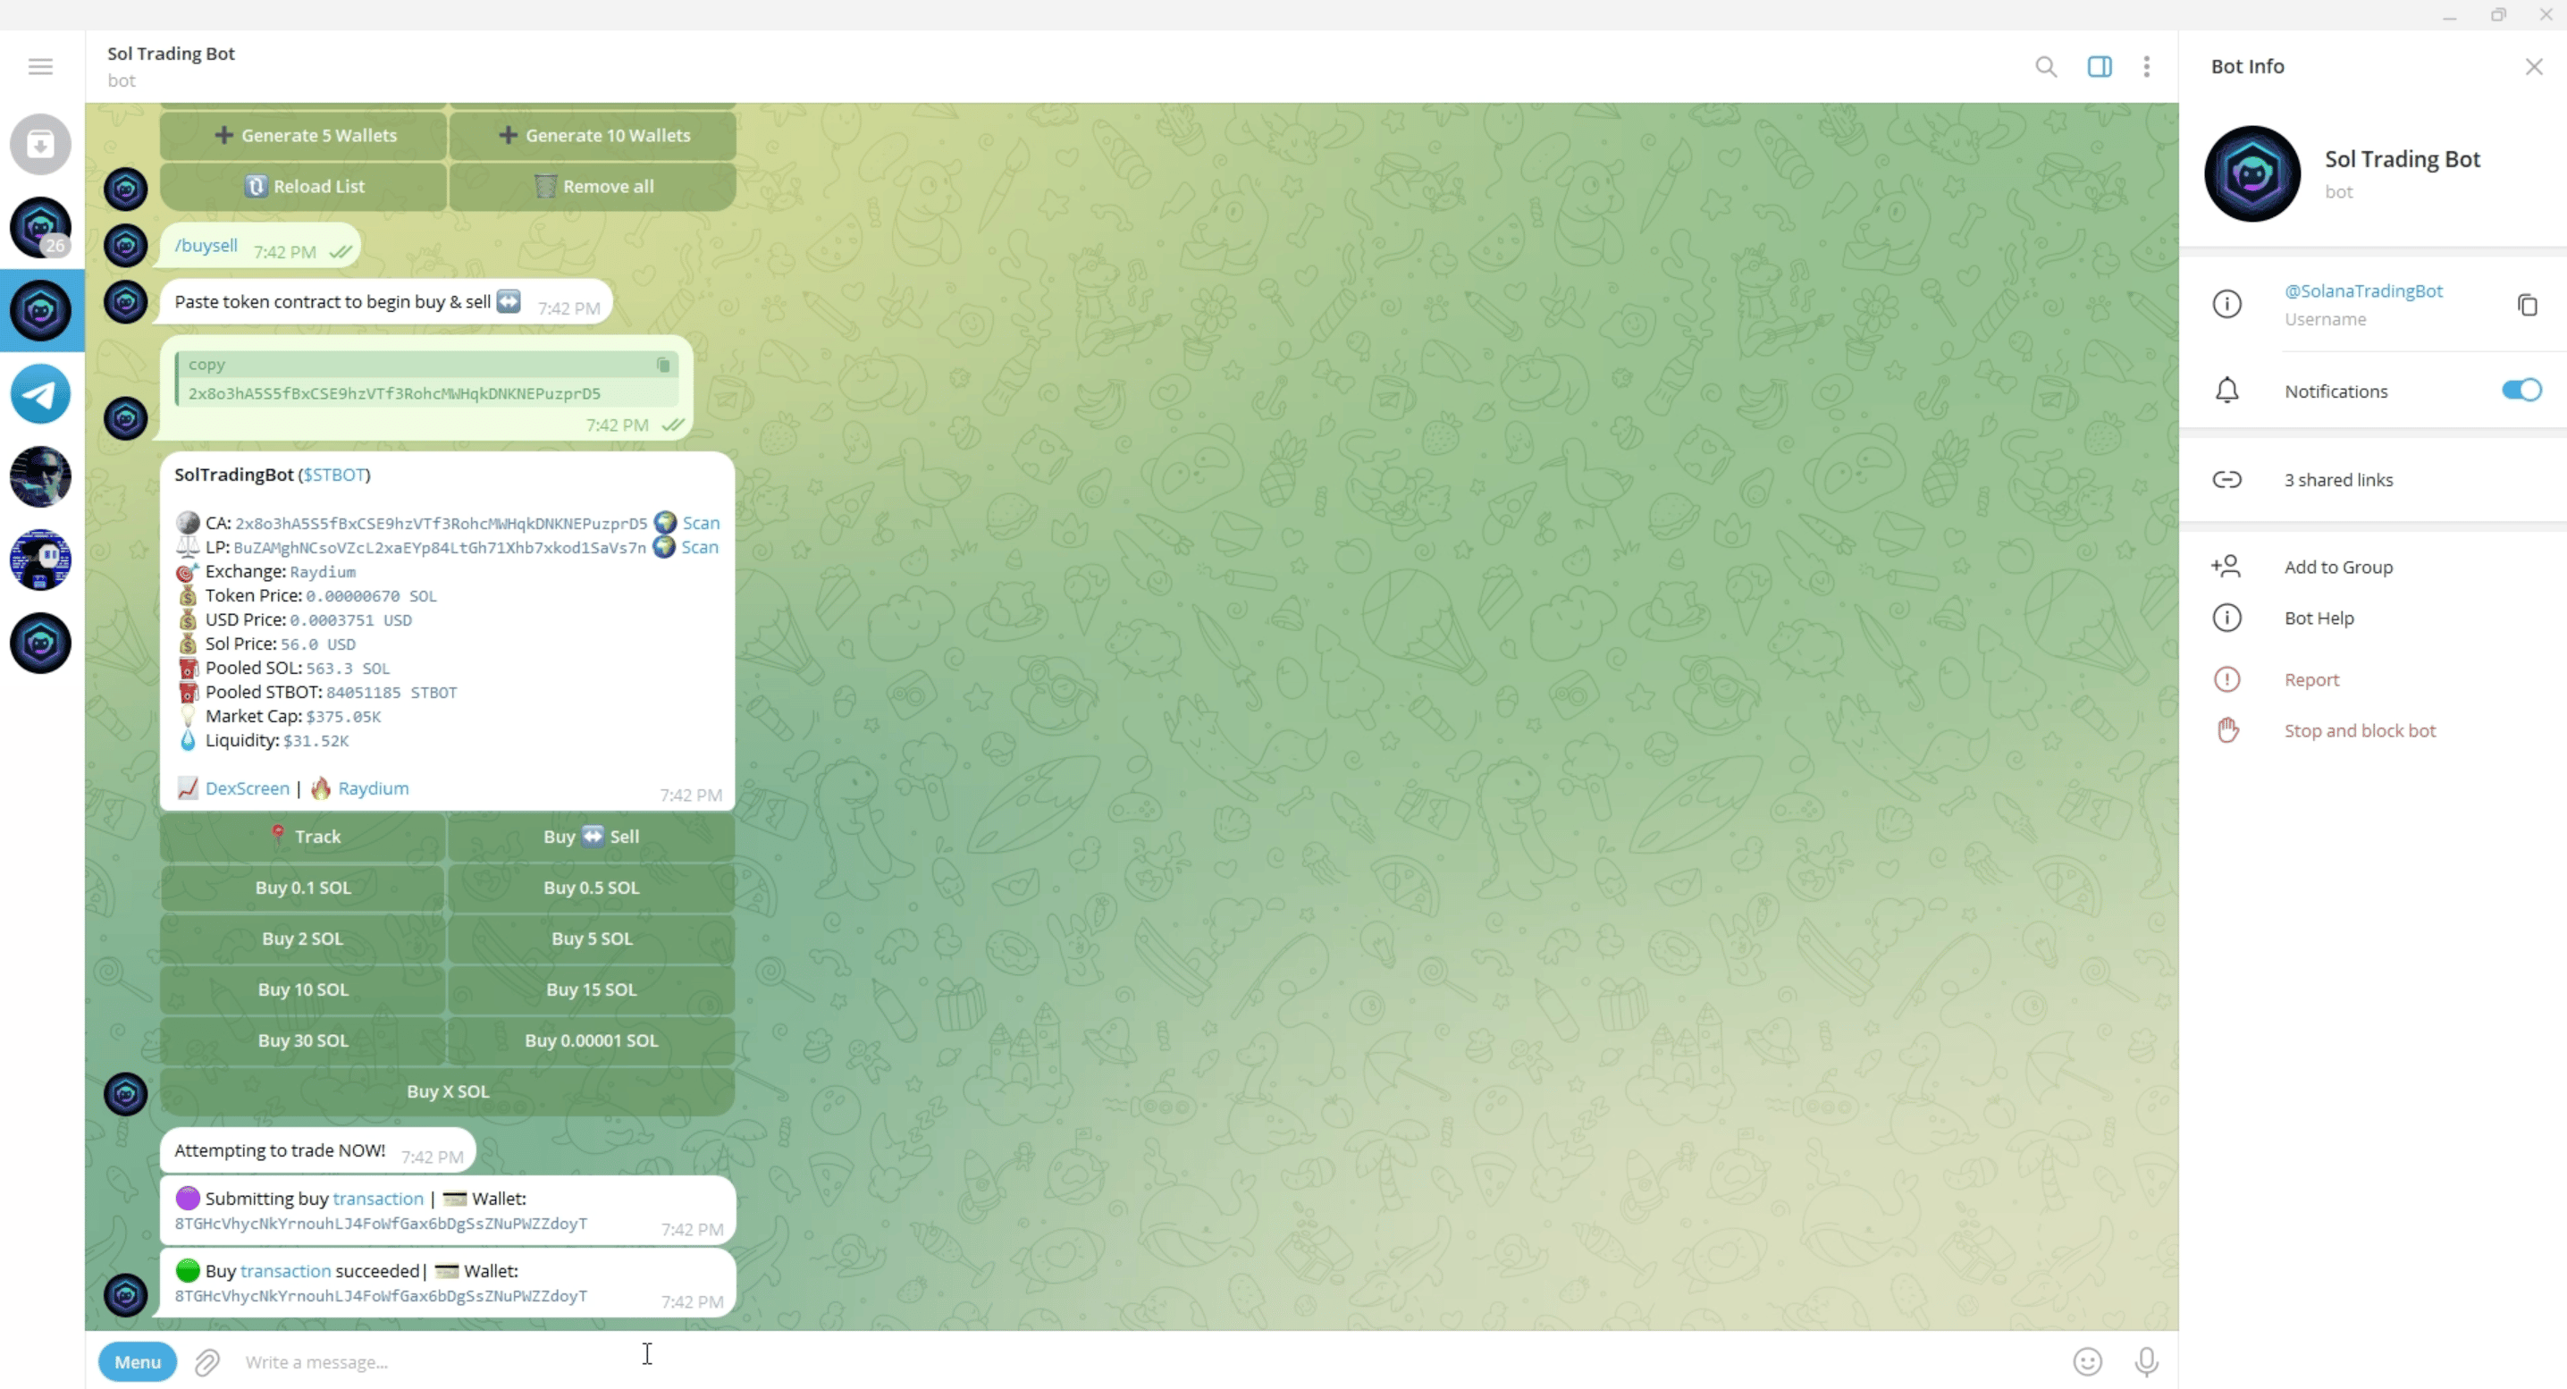Click the Buy 0.1 SOL button
This screenshot has width=2567, height=1389.
[x=303, y=886]
